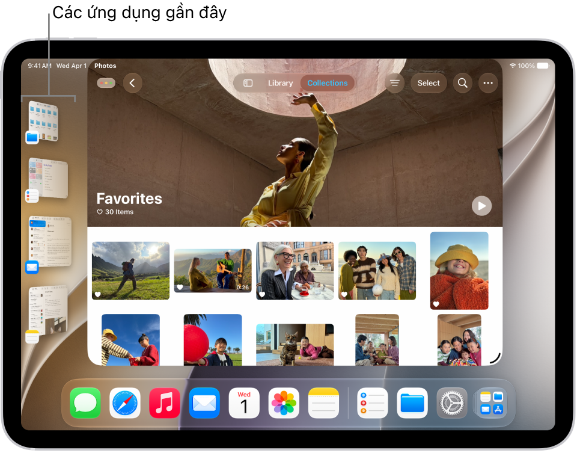Tap the battery 100% status indicator
Image resolution: width=577 pixels, height=453 pixels.
pyautogui.click(x=533, y=66)
